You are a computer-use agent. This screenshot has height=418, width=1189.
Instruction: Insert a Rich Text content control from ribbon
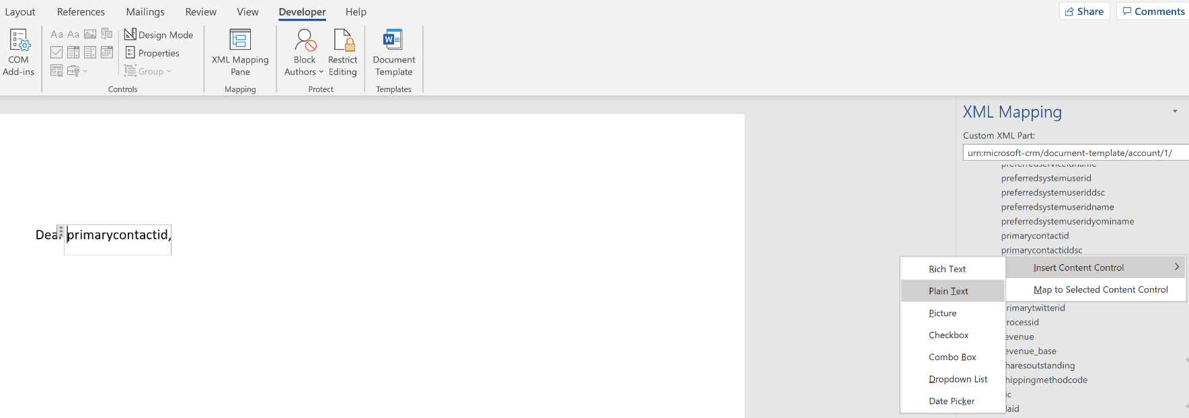click(x=57, y=34)
